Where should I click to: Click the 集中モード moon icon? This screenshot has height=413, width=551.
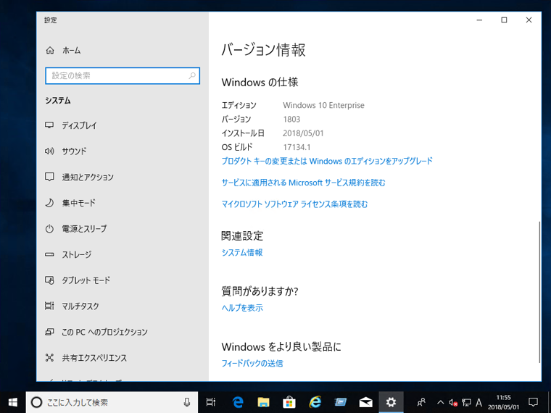(49, 203)
